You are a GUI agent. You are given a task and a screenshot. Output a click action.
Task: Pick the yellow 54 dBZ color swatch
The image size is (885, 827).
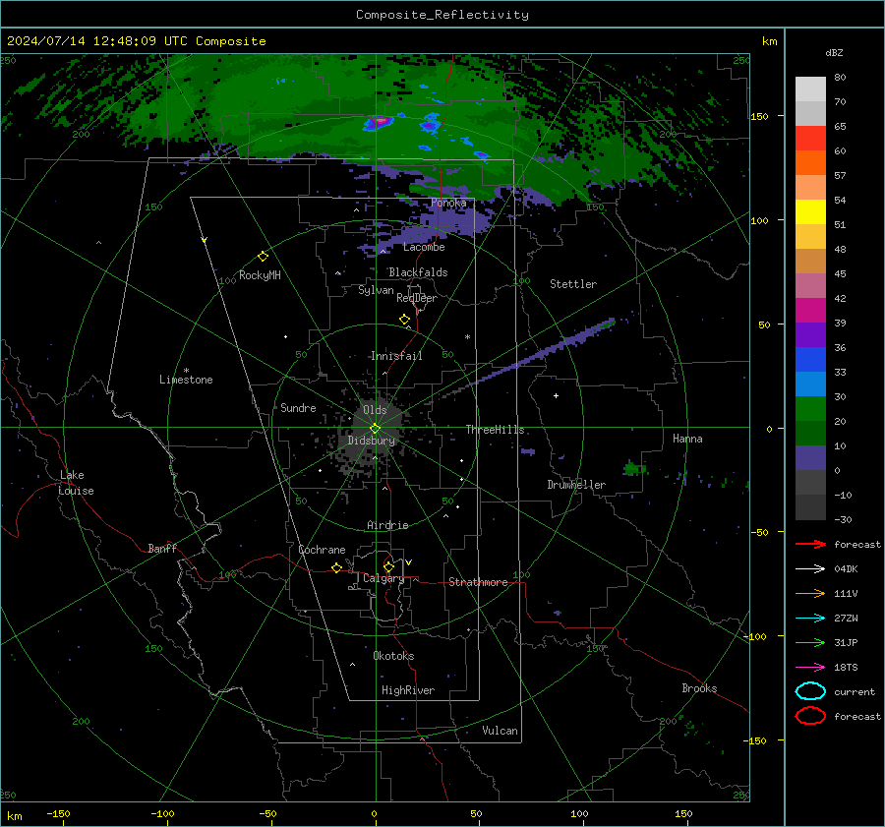click(x=810, y=211)
